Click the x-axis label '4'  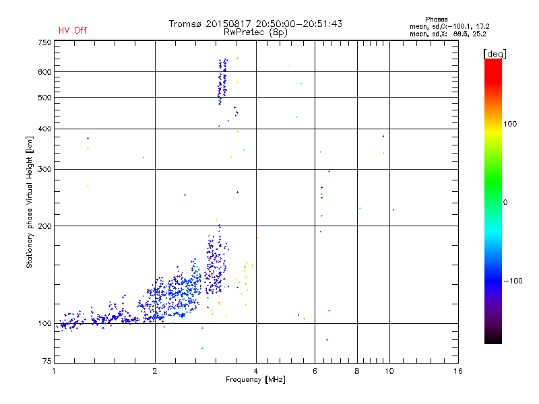[256, 371]
